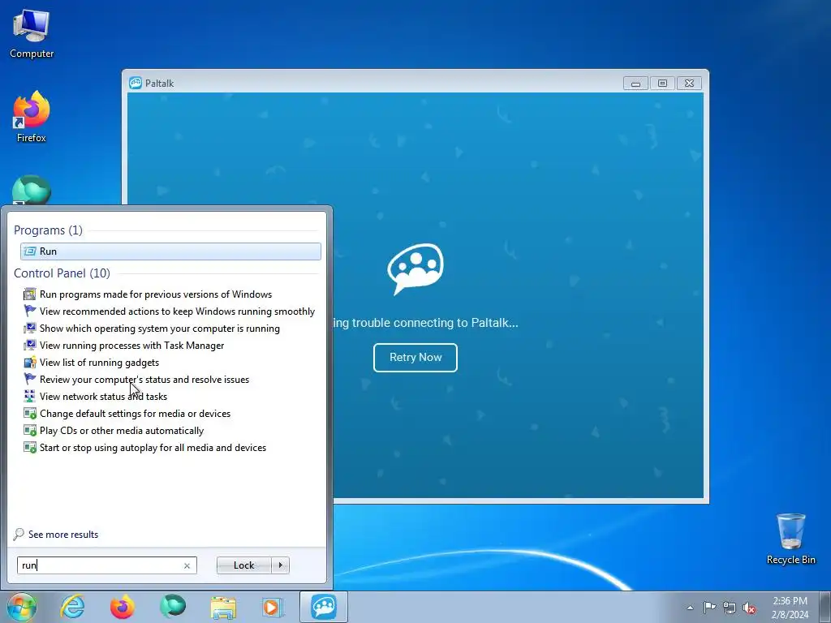The height and width of the screenshot is (623, 831).
Task: Click gadgets icon beside View list of running gadgets
Action: (30, 363)
